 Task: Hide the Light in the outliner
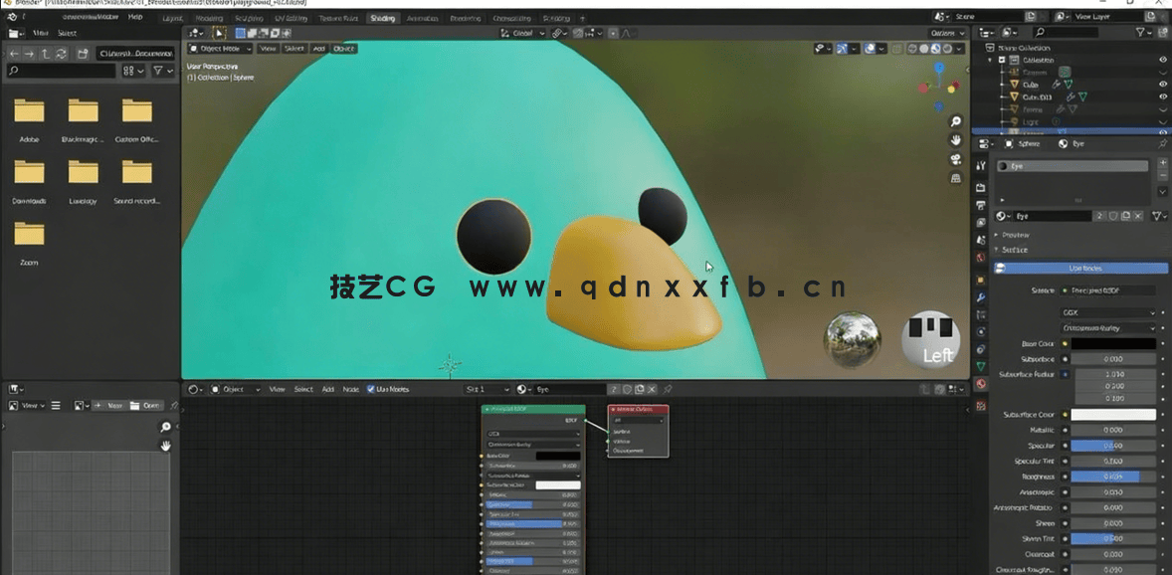pyautogui.click(x=1164, y=121)
